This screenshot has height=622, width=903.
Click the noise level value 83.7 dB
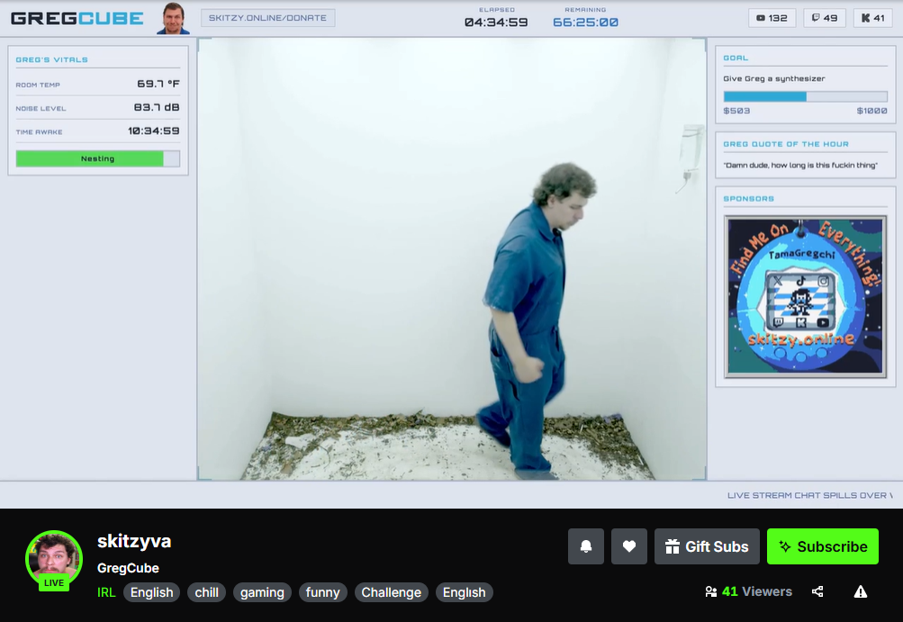(157, 107)
